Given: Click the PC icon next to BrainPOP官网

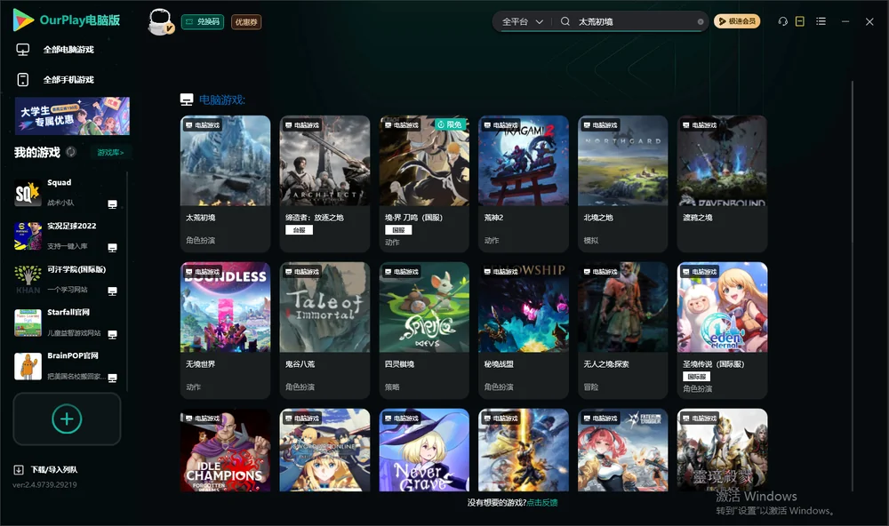Looking at the screenshot, I should click(112, 379).
